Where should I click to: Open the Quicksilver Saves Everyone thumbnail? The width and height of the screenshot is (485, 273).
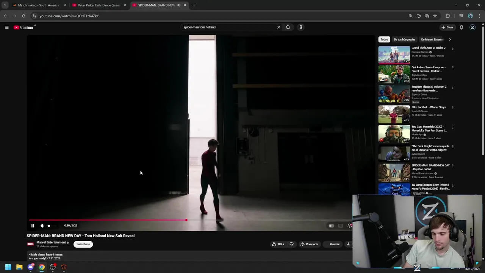[394, 74]
